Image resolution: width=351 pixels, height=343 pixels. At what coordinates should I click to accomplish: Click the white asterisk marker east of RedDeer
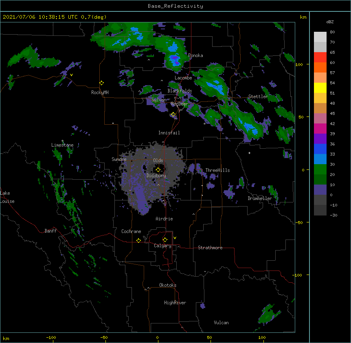pyautogui.click(x=204, y=124)
